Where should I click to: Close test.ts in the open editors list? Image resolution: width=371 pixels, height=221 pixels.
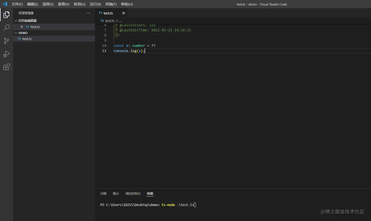click(x=22, y=27)
